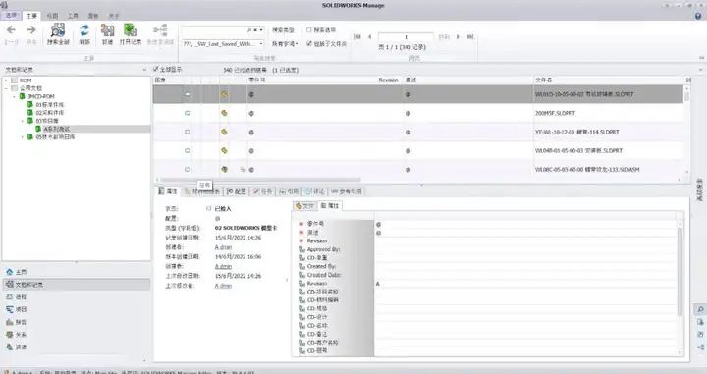Click file icon in WL08C assembly row
Viewport: 707px width, 374px height.
(x=224, y=170)
